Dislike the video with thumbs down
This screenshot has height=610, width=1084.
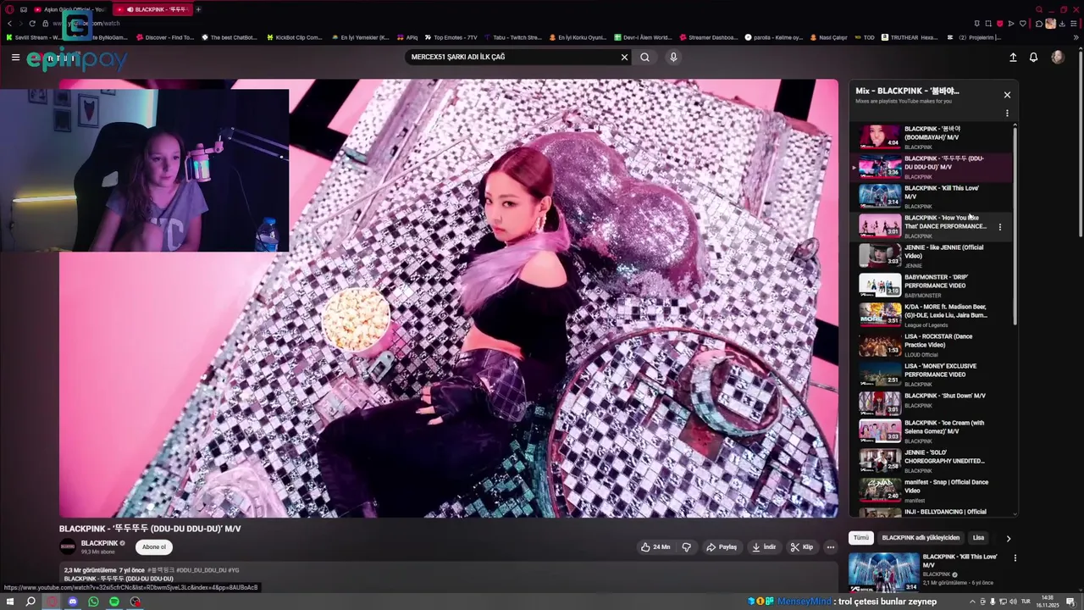pos(687,547)
